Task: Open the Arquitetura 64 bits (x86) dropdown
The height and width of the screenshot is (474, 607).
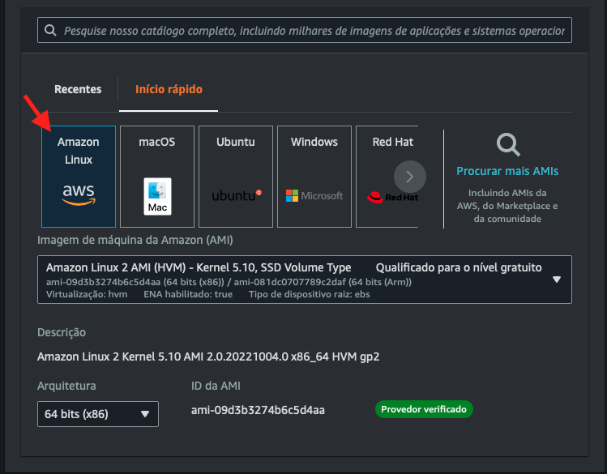Action: (x=98, y=414)
